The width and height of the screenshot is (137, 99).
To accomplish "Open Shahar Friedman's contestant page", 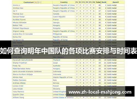I will pos(20,63).
